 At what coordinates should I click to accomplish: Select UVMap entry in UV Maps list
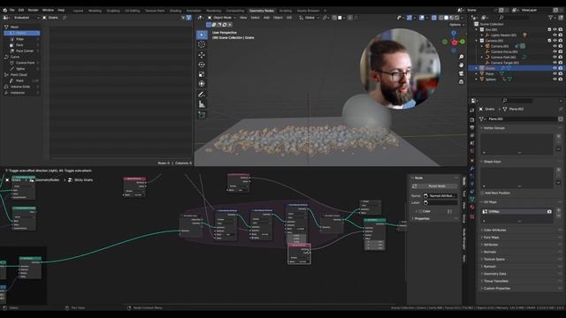(x=516, y=212)
